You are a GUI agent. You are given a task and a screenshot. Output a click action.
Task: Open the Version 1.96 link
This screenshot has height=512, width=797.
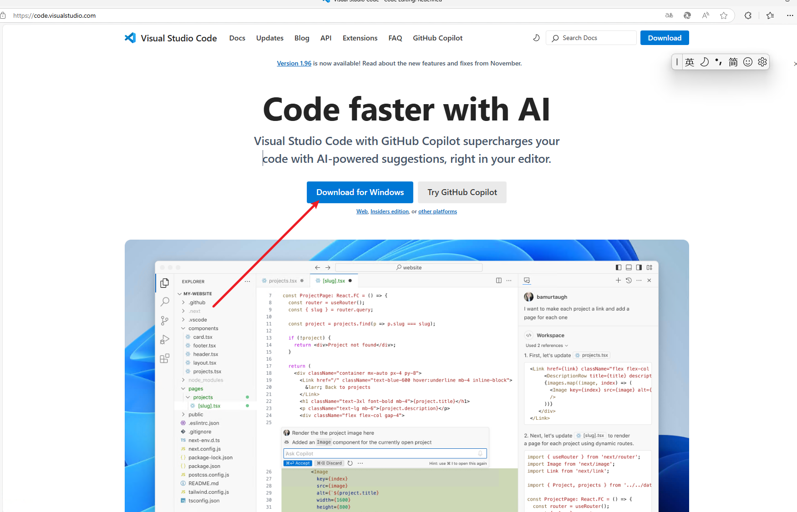coord(294,63)
